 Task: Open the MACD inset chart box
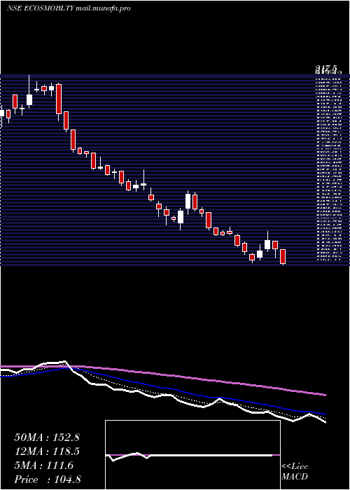tap(192, 455)
